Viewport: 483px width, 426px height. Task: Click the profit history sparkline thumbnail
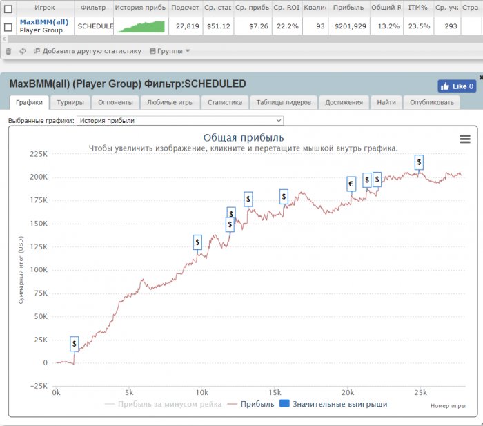click(x=141, y=26)
